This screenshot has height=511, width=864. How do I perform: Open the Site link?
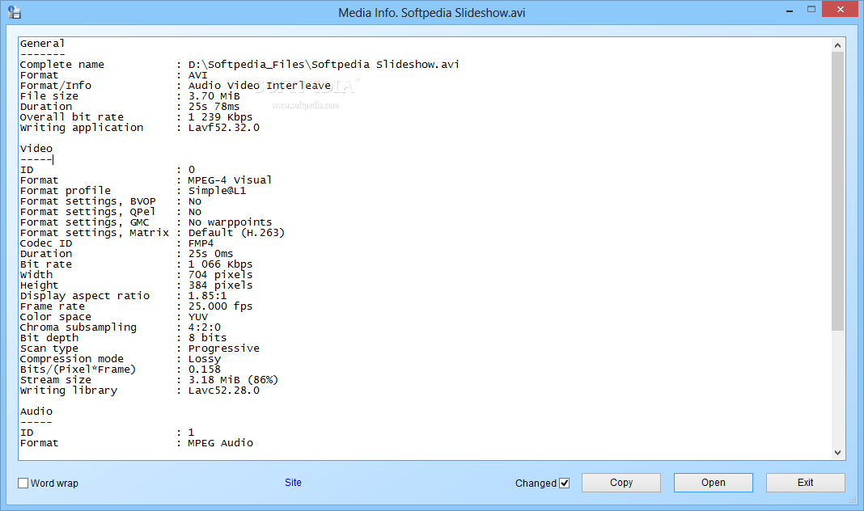[293, 483]
